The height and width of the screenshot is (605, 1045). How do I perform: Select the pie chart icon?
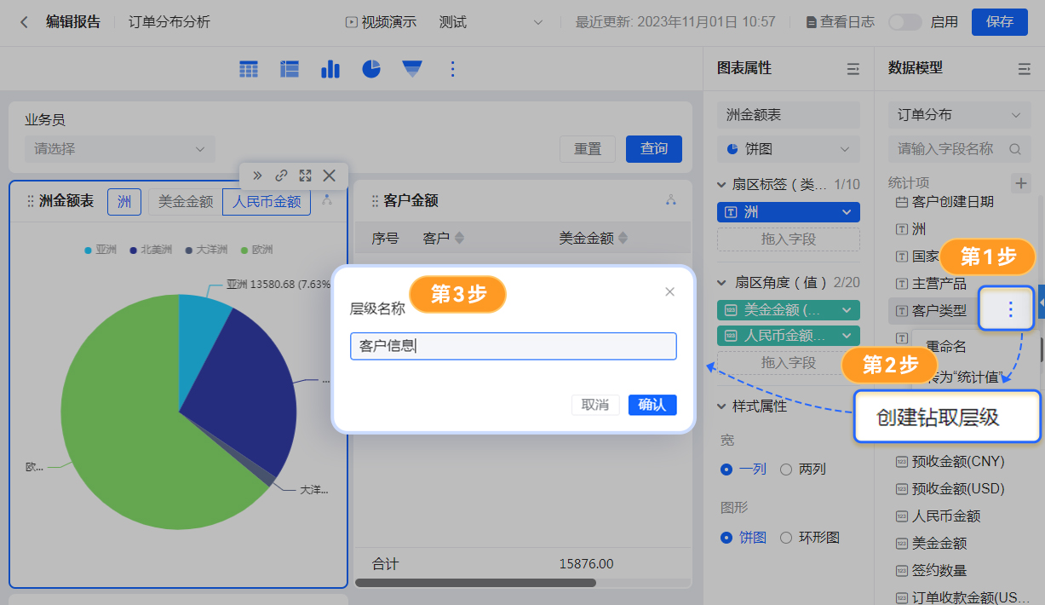pos(371,69)
